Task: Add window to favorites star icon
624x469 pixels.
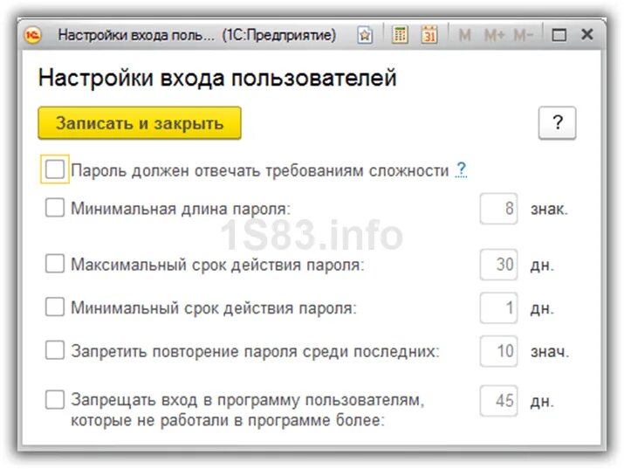Action: click(x=365, y=36)
